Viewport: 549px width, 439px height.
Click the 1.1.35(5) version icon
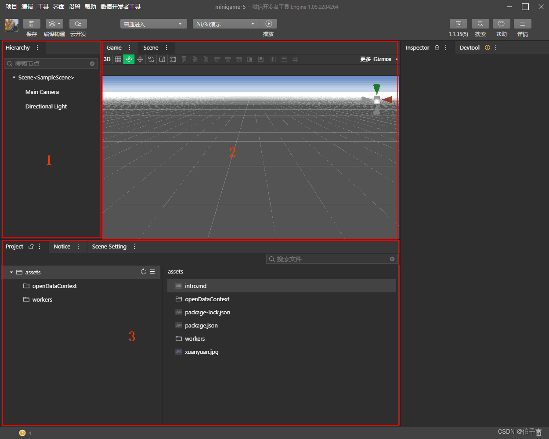459,24
